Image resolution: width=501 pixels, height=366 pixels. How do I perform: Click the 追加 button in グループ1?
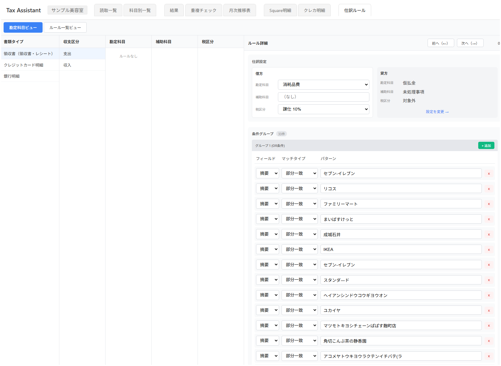click(x=486, y=146)
